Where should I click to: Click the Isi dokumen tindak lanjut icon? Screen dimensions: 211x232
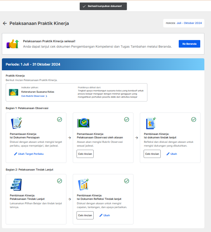pos(151,123)
